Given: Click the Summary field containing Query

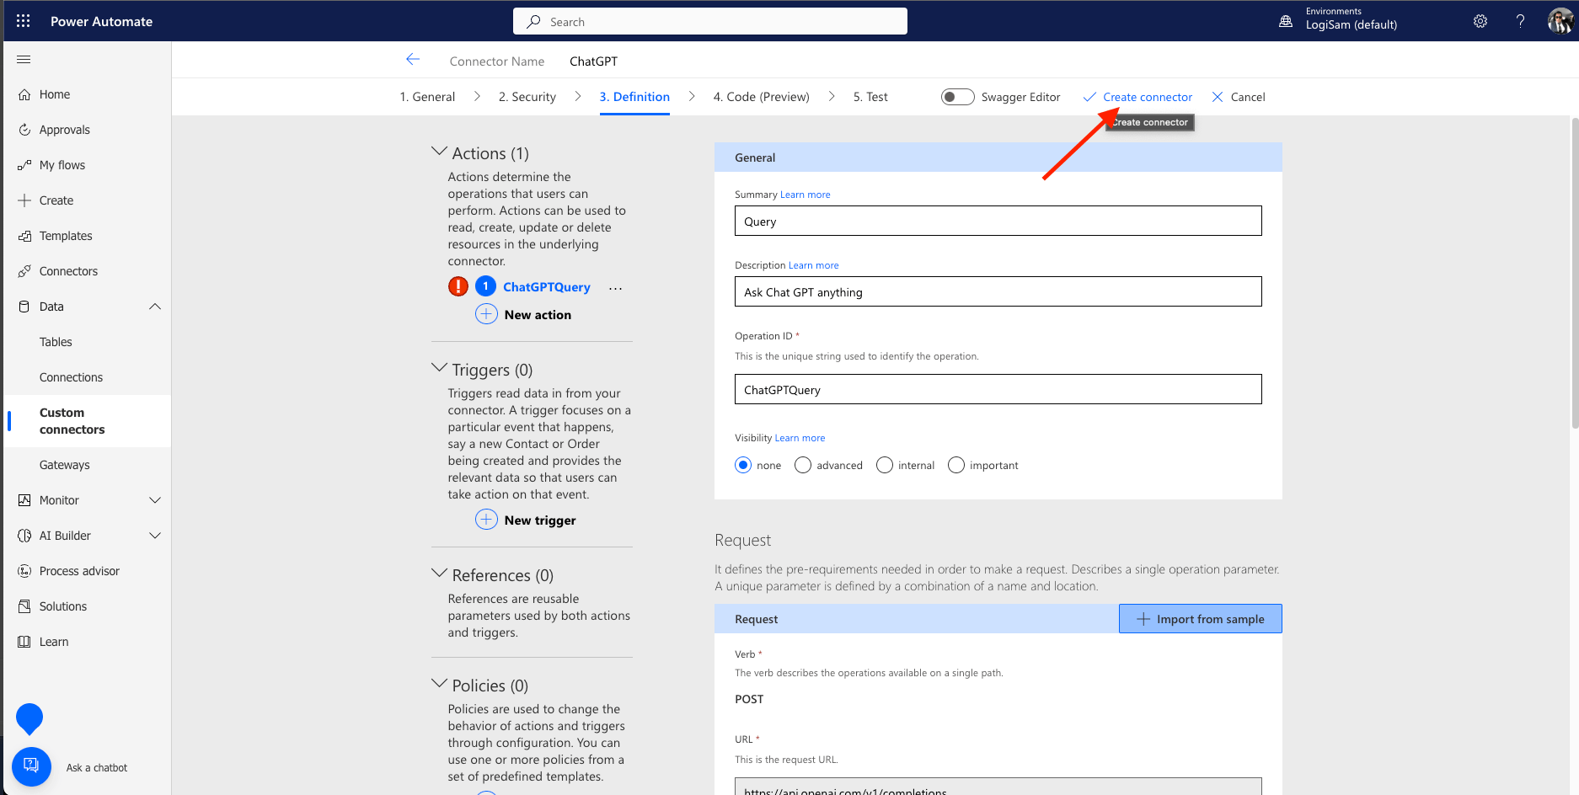Looking at the screenshot, I should (x=998, y=221).
